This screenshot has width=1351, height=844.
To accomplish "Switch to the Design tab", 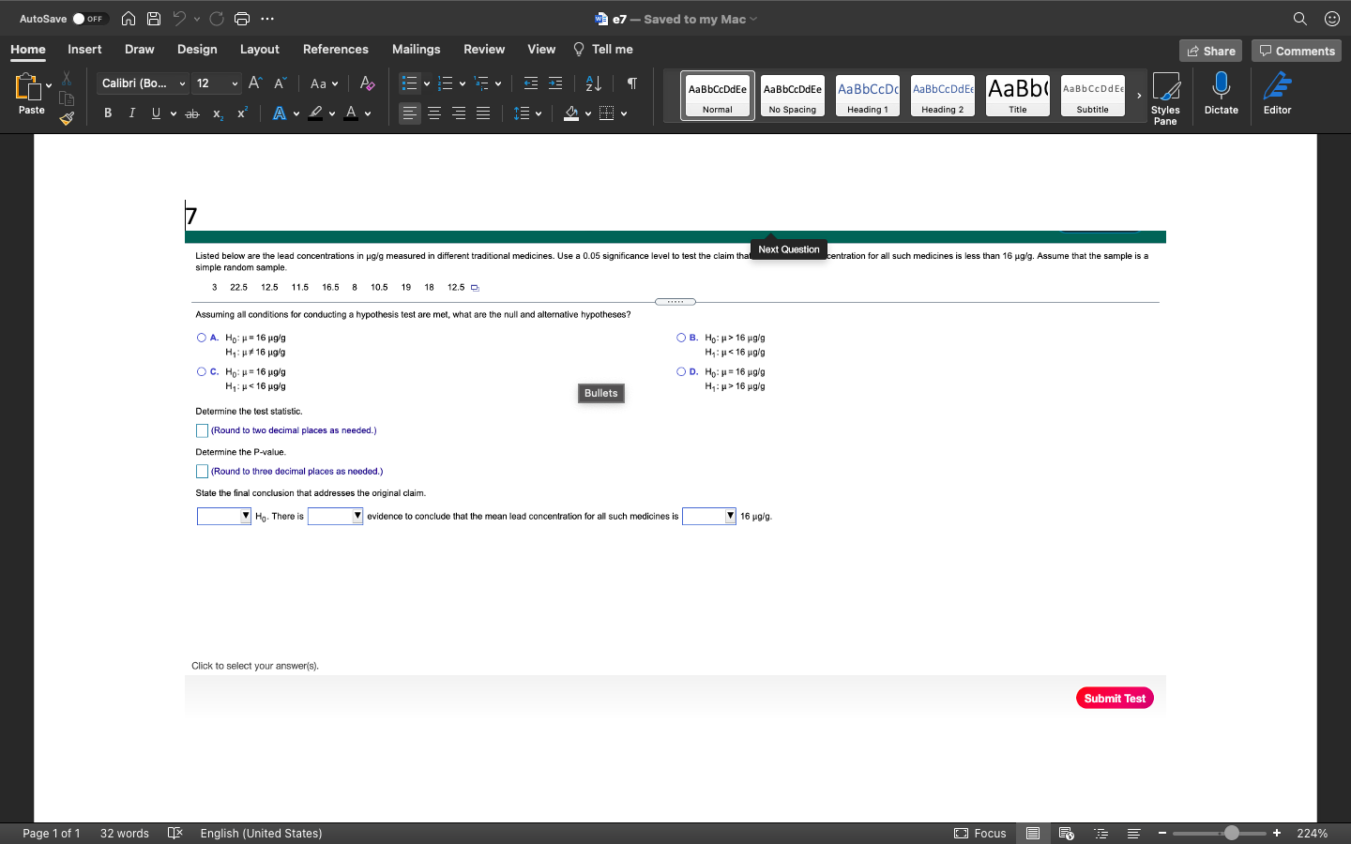I will coord(197,50).
